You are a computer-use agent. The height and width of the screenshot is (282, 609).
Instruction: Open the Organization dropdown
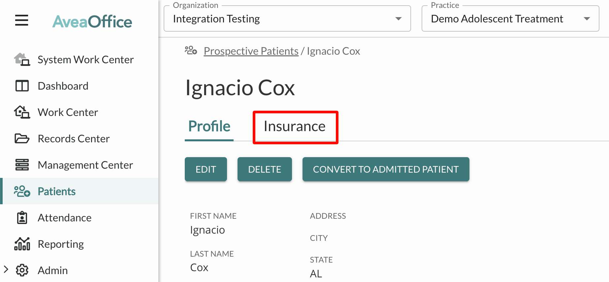pos(287,19)
